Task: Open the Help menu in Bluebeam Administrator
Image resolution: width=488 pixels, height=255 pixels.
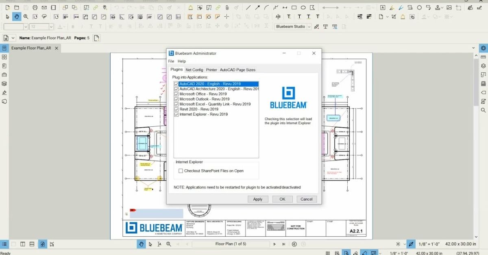Action: point(182,61)
